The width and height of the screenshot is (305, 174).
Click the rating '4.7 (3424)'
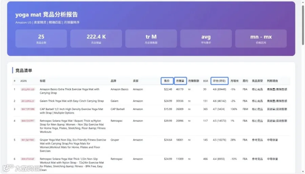coord(219,109)
